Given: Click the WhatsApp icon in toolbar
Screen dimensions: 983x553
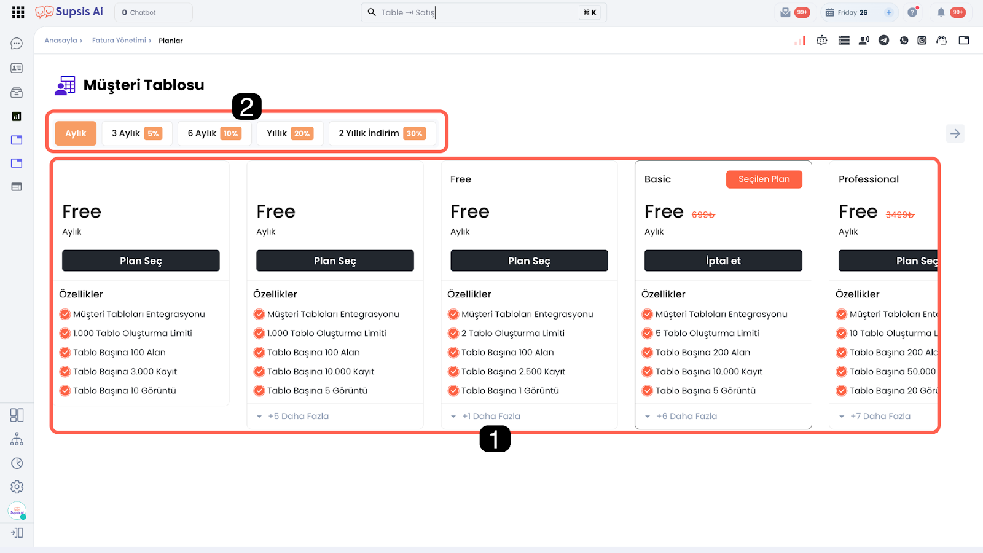Looking at the screenshot, I should (904, 41).
